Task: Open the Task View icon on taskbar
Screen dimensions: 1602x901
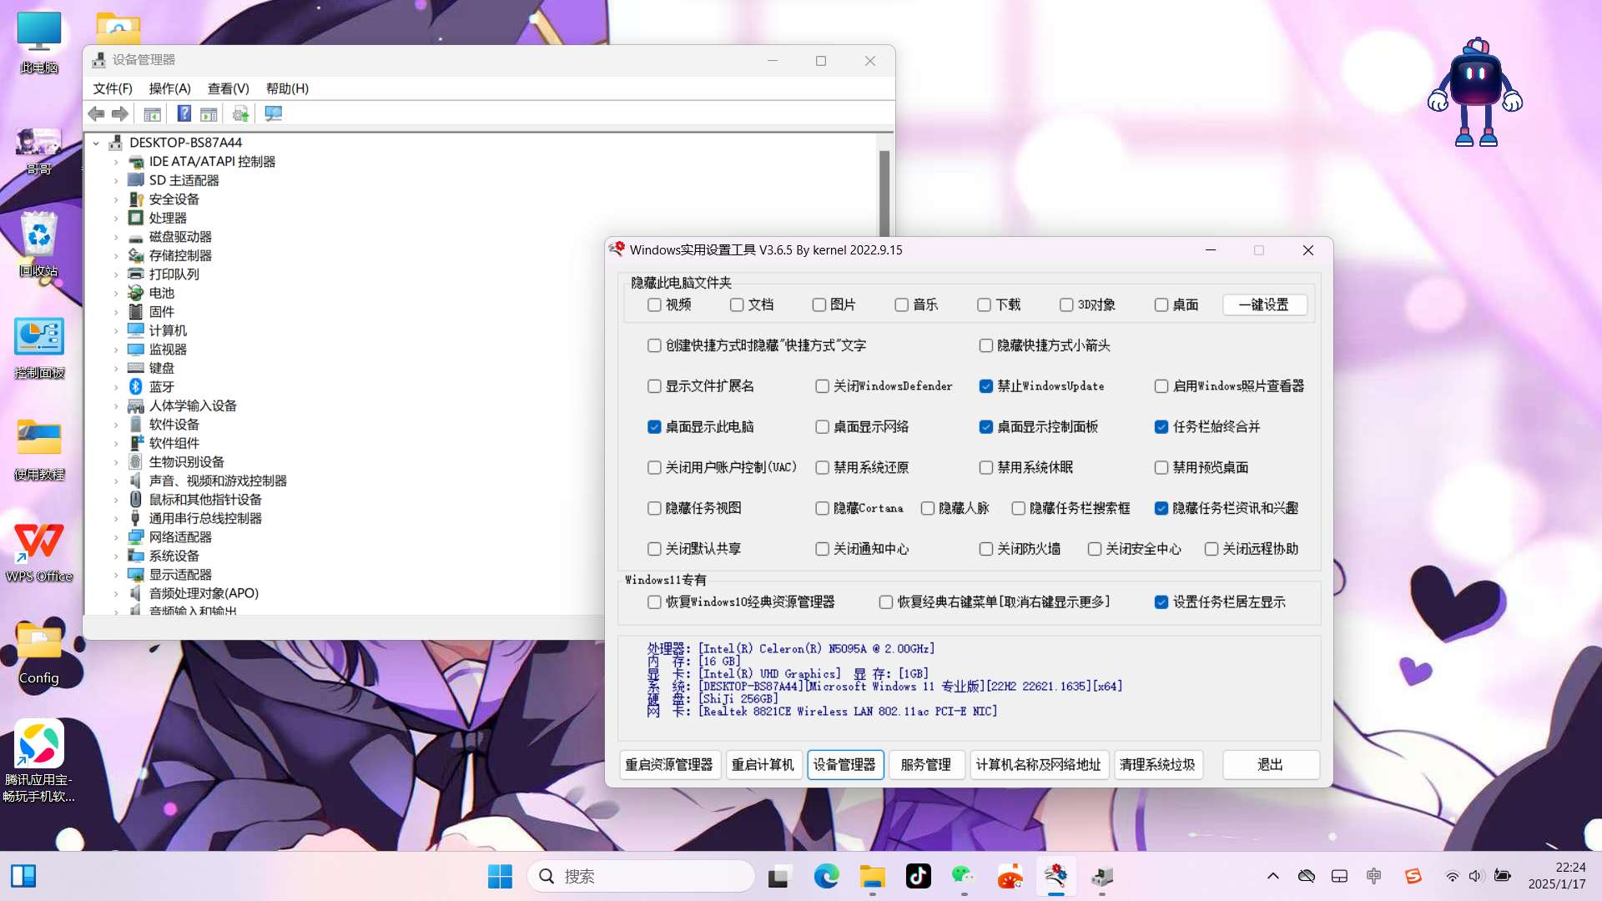Action: [778, 876]
